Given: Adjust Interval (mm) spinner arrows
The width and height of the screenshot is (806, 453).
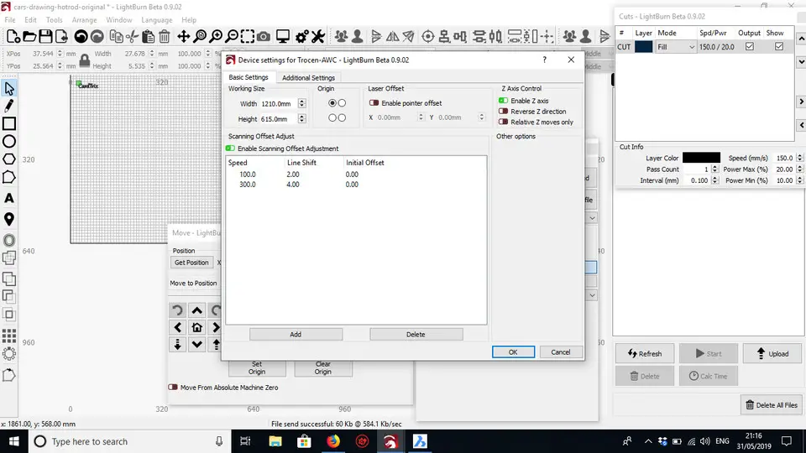Looking at the screenshot, I should tap(714, 180).
